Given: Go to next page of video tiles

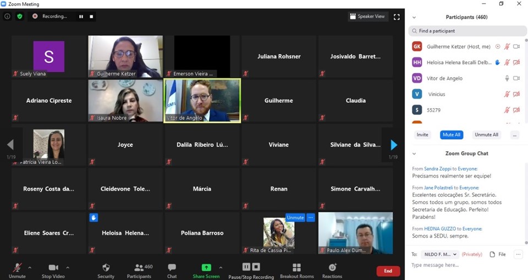Looking at the screenshot, I should point(393,145).
